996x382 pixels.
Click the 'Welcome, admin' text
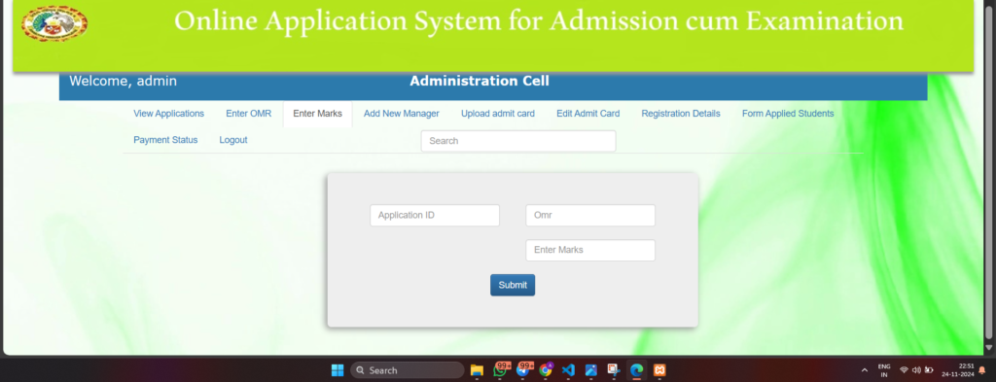coord(124,82)
